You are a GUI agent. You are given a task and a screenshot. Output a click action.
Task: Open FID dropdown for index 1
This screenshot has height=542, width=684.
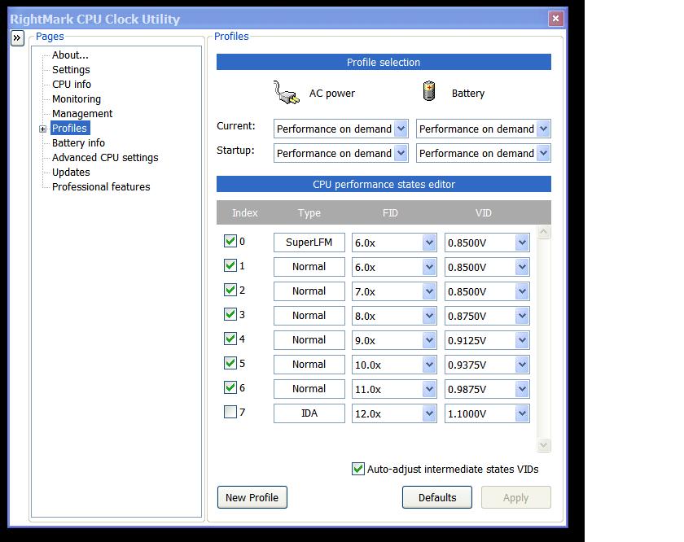[x=429, y=267]
